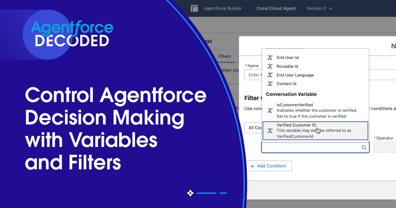Click the variable icon beside Contact Id
Screen dimensions: 396x208
click(270, 84)
